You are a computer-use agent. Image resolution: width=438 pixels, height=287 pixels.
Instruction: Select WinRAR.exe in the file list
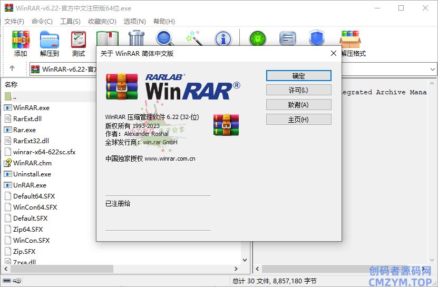(x=31, y=107)
